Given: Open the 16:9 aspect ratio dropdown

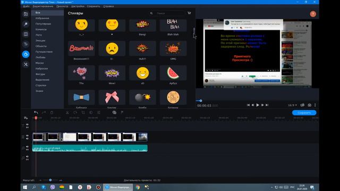Looking at the screenshot, I should (292, 105).
